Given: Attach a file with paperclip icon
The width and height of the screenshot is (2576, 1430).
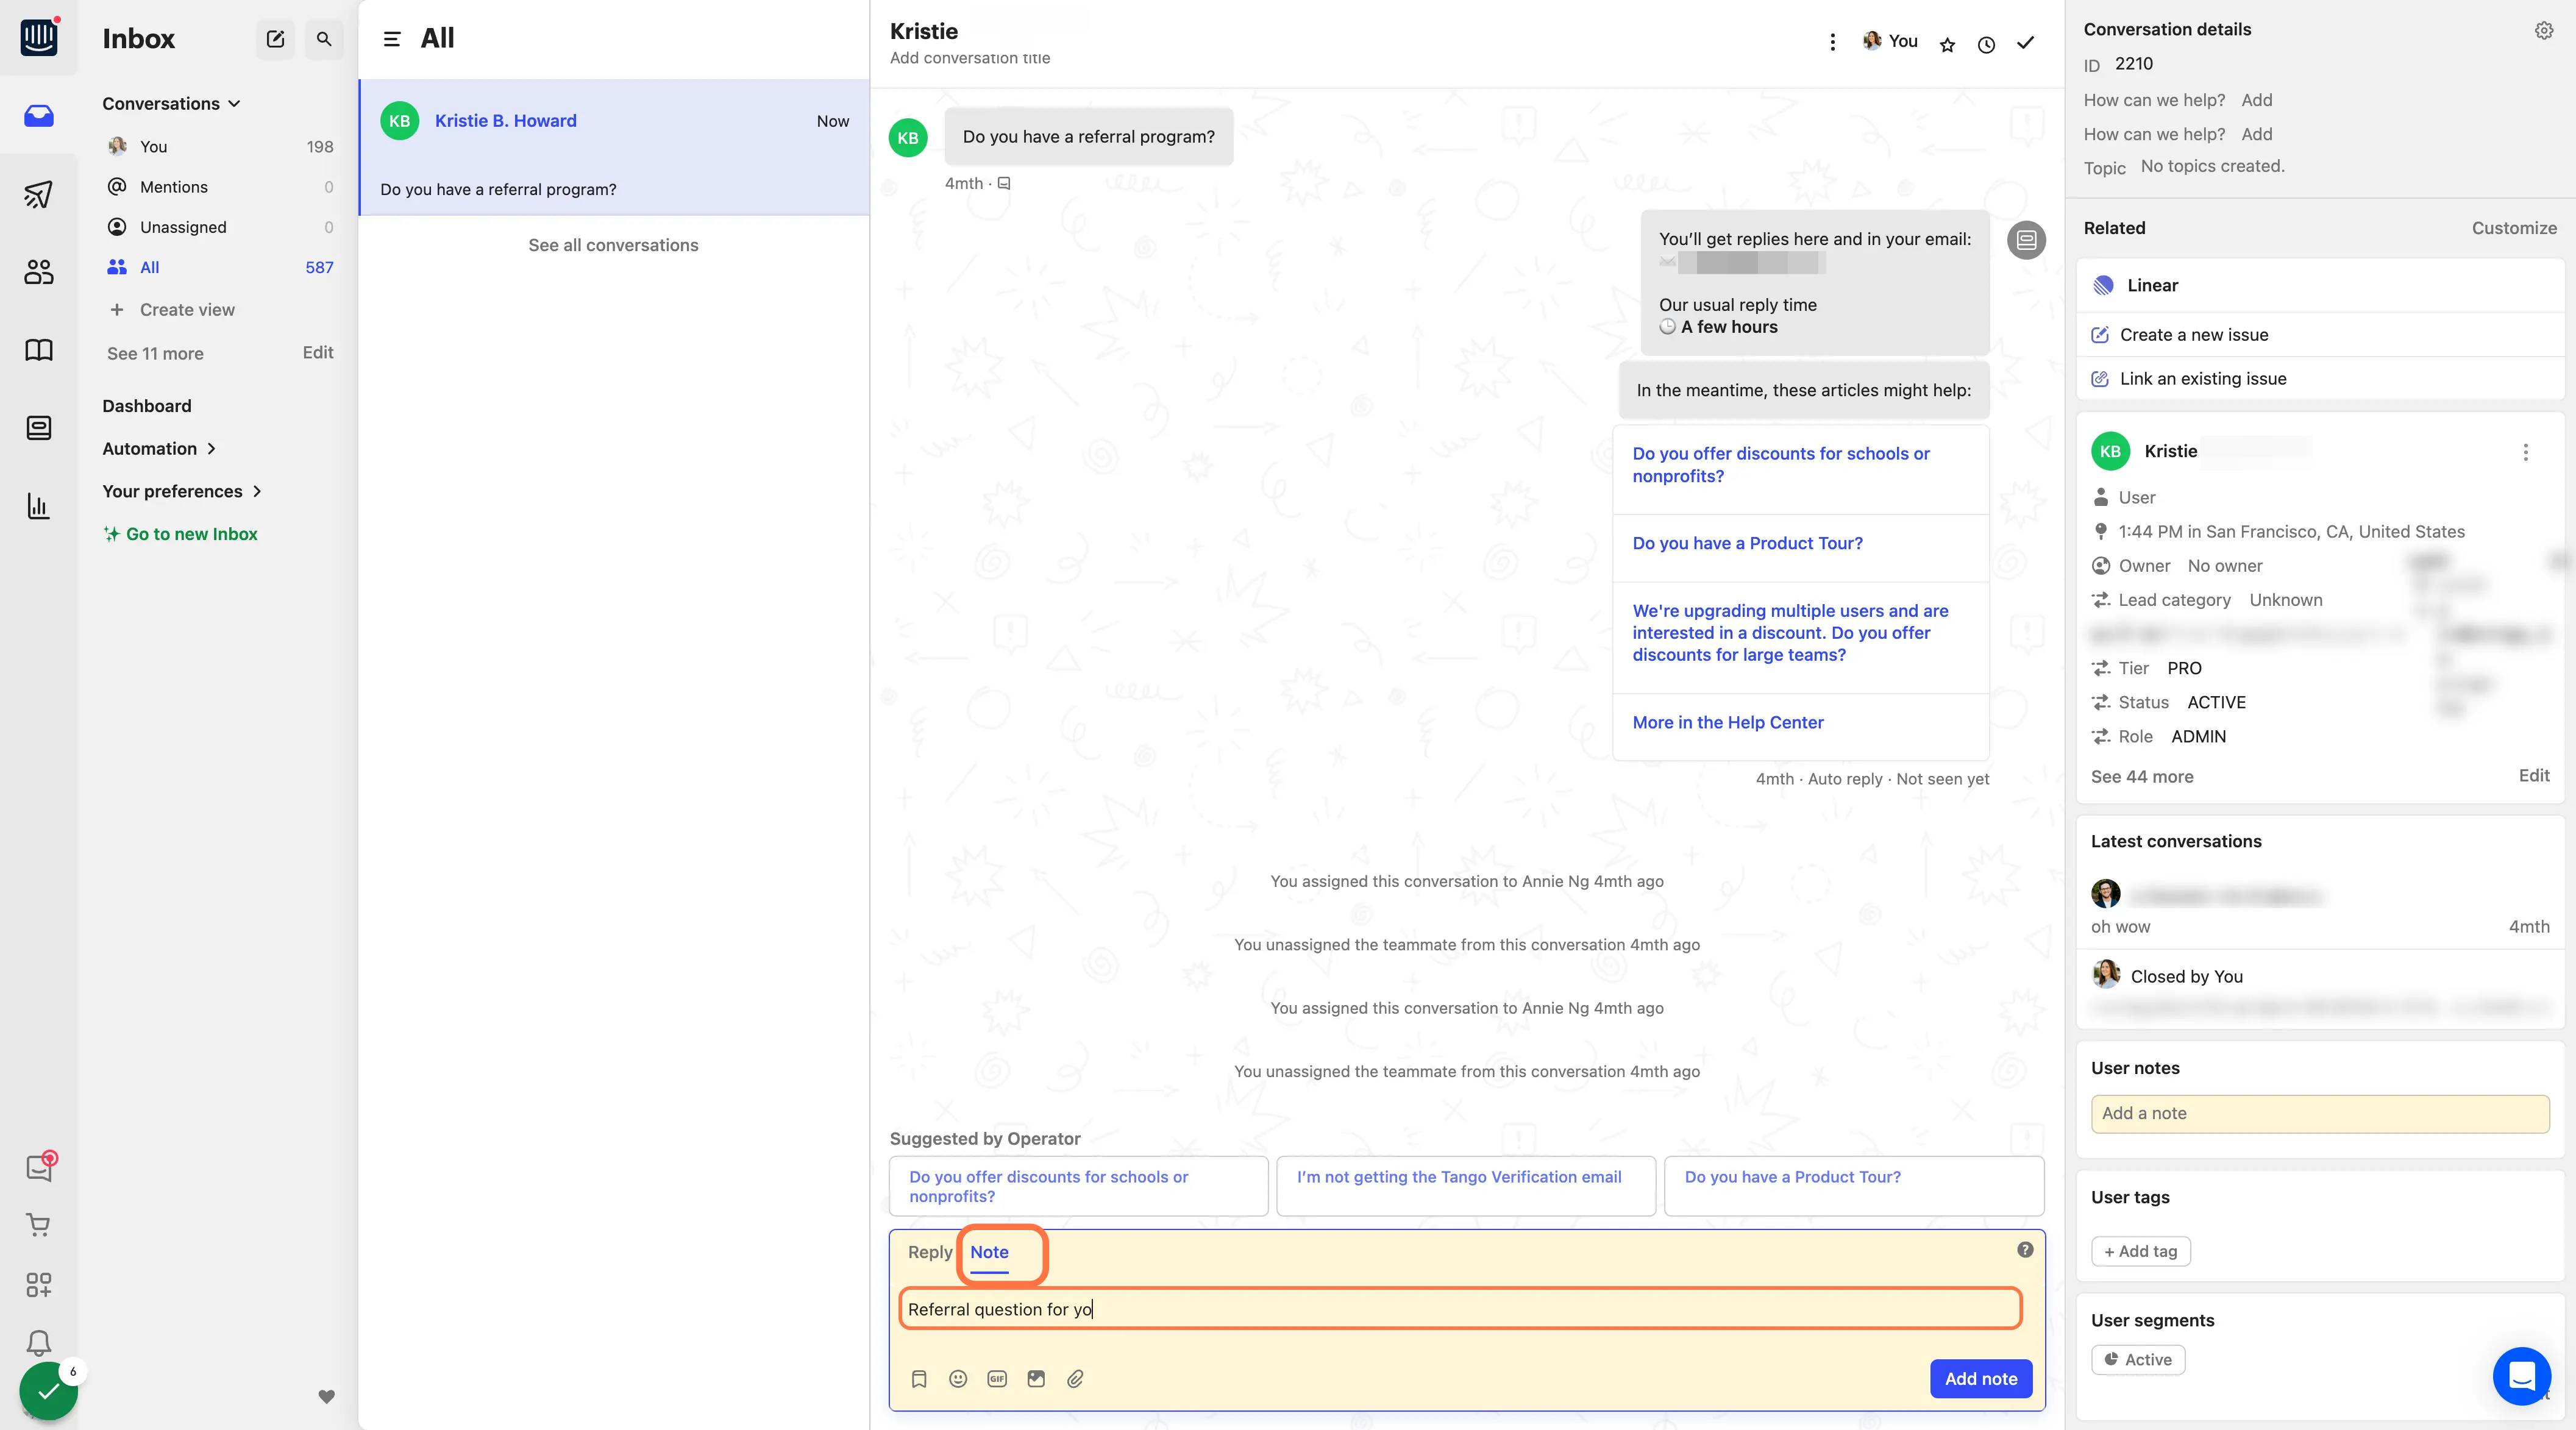Looking at the screenshot, I should (1075, 1379).
